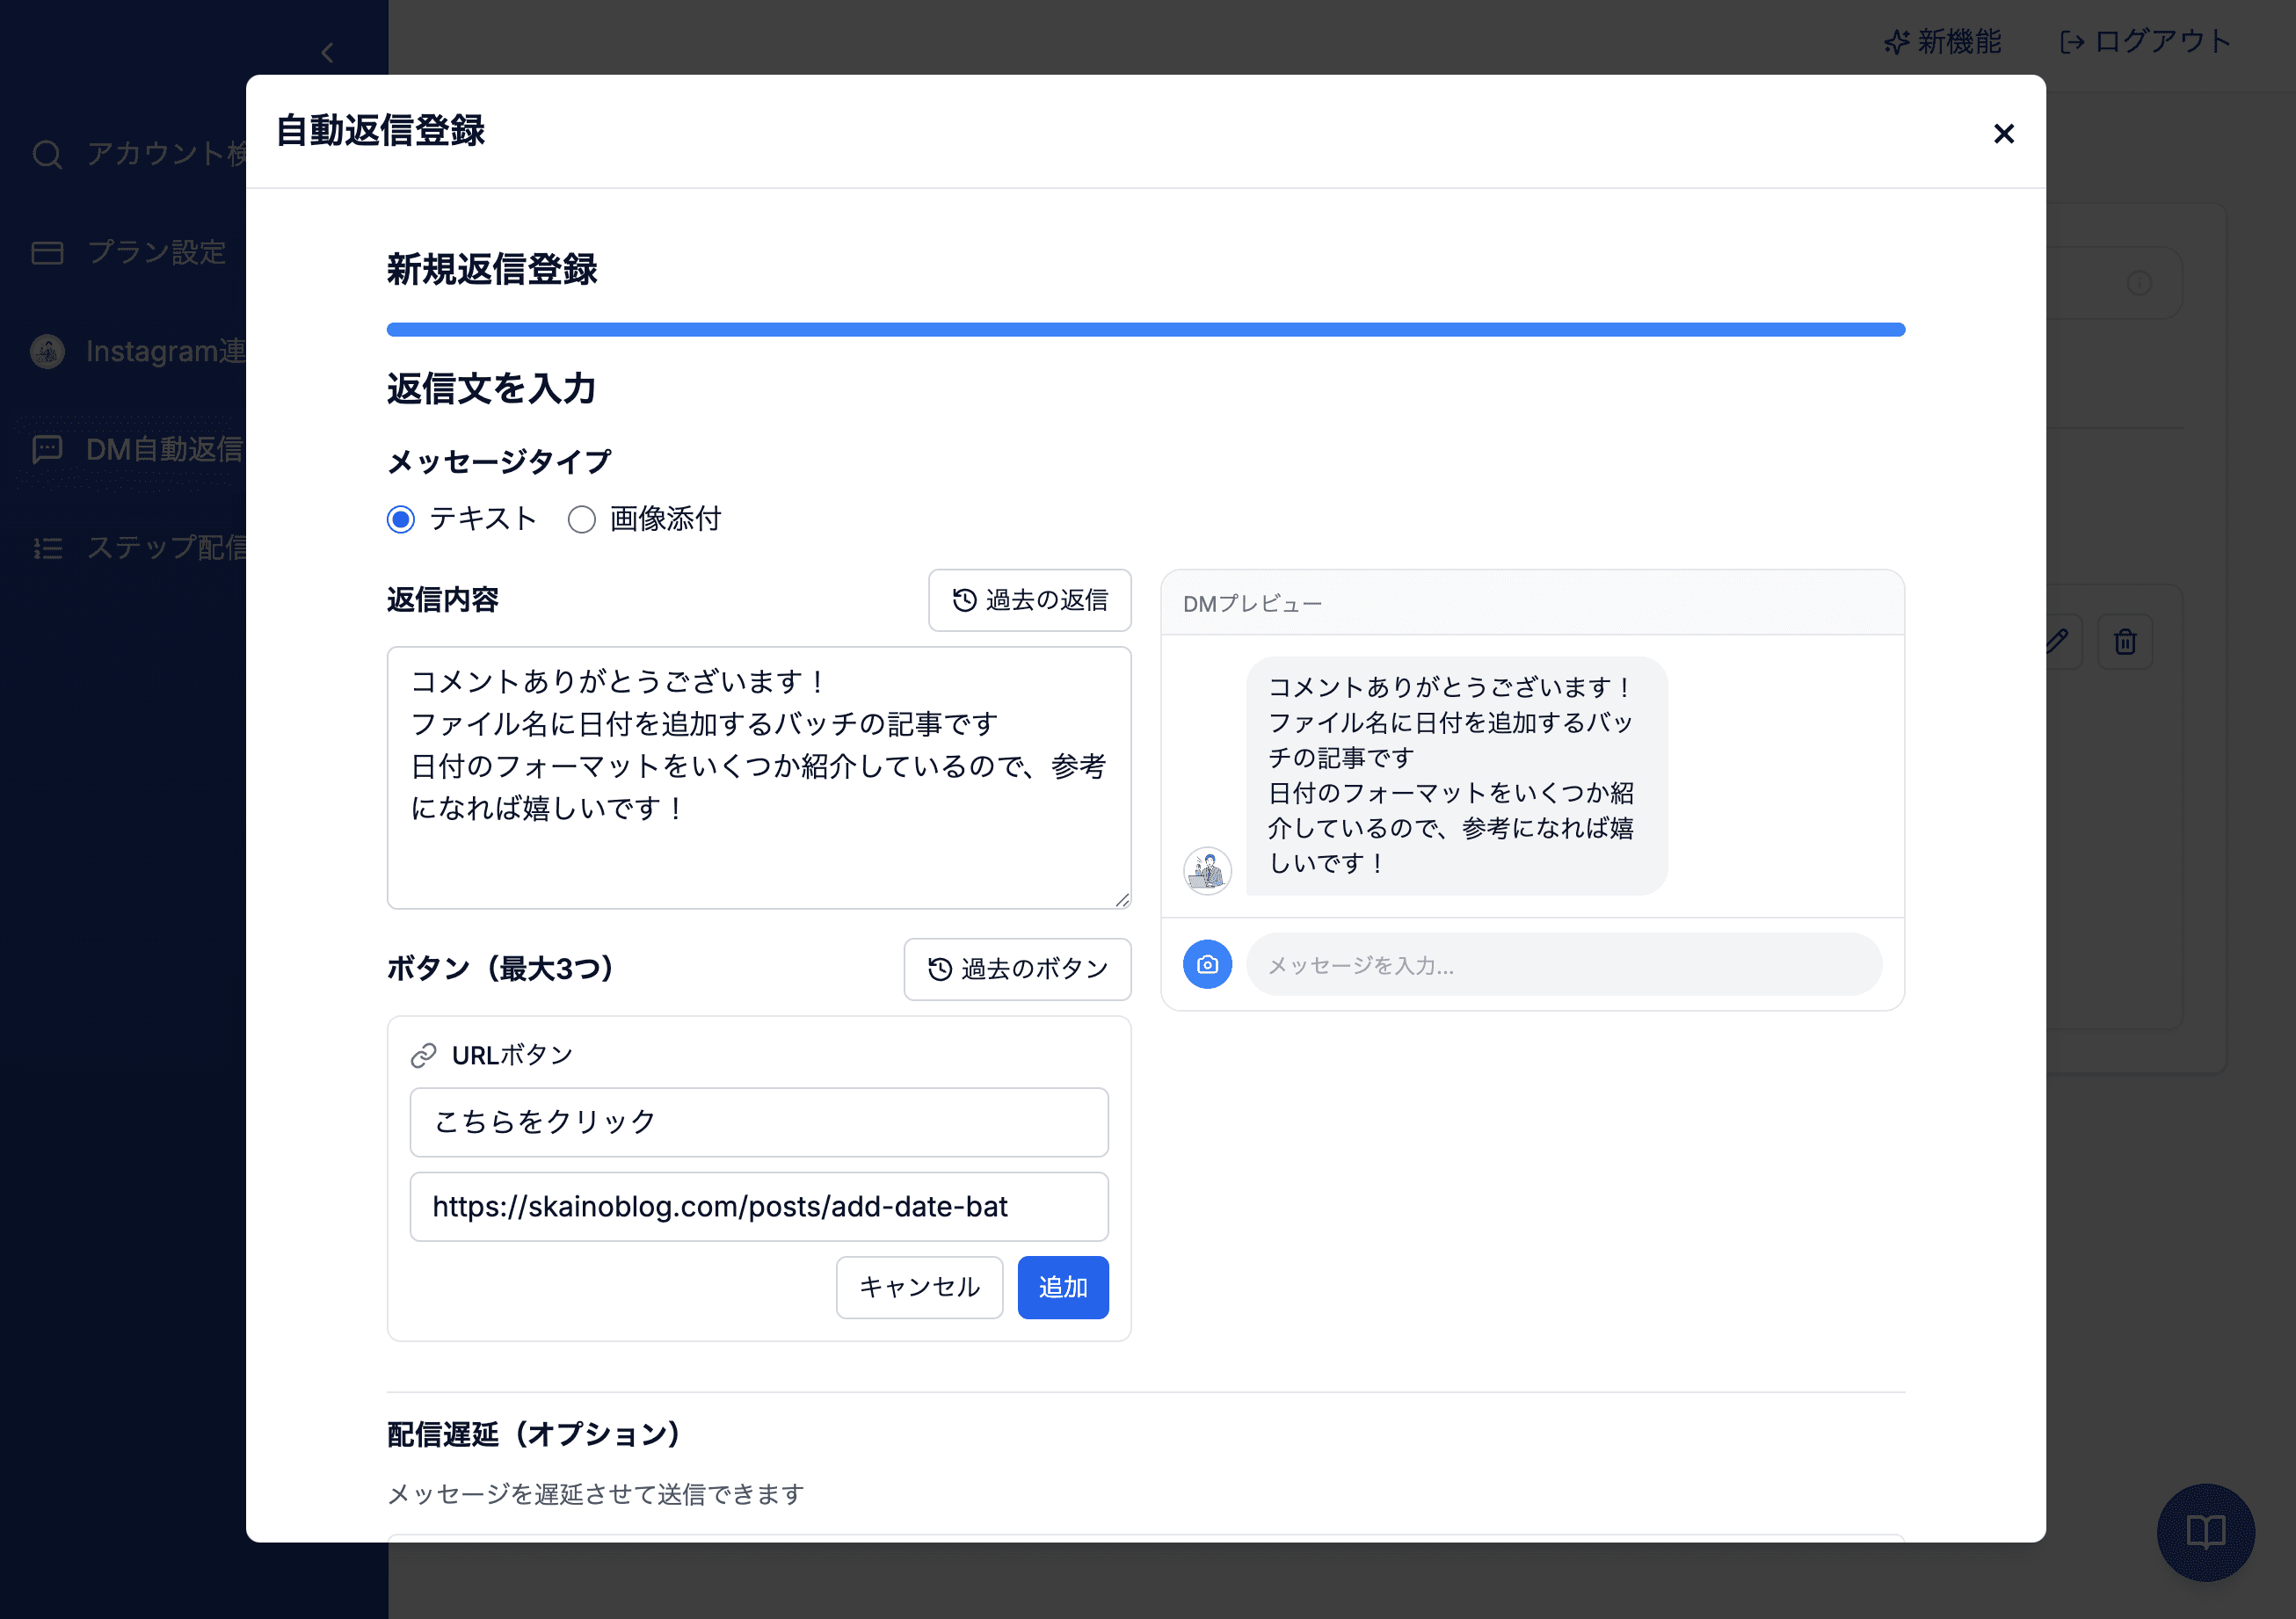Click the メッセージを入力 preview field

1564,964
